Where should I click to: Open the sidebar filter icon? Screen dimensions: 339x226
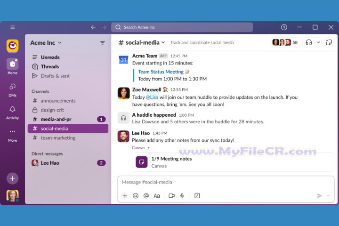(x=103, y=43)
